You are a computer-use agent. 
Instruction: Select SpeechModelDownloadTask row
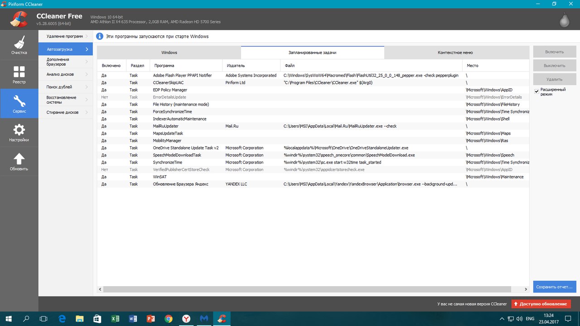click(x=313, y=155)
